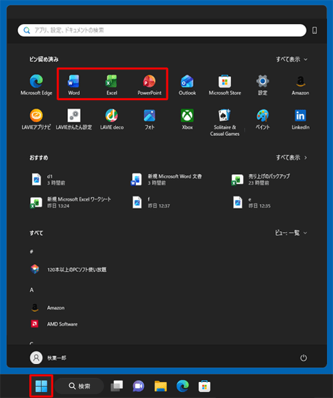The width and height of the screenshot is (333, 398).
Task: Open the ビュー: 一覧 view dropdown
Action: click(291, 233)
